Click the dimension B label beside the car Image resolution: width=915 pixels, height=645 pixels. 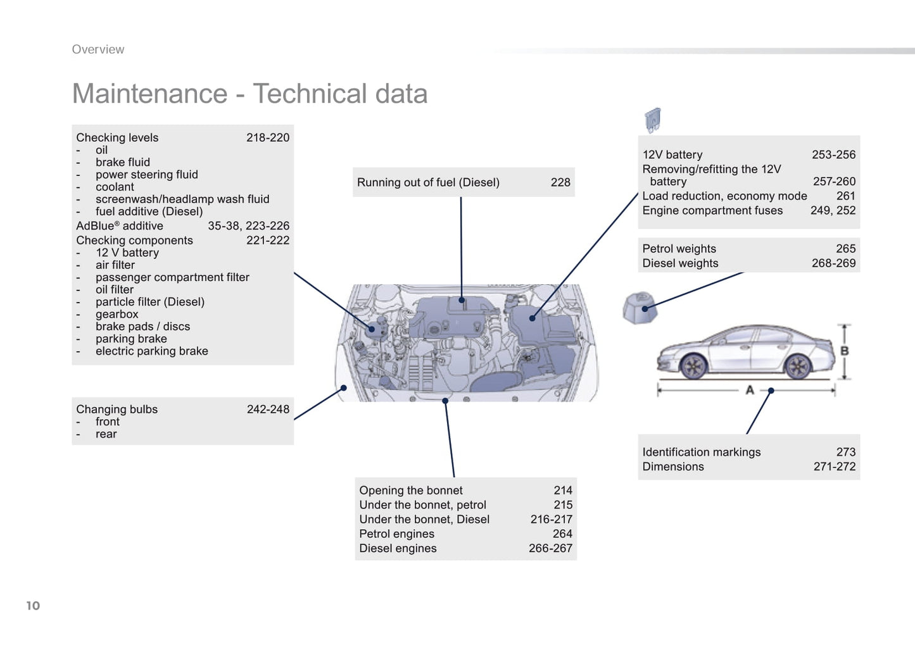click(844, 351)
